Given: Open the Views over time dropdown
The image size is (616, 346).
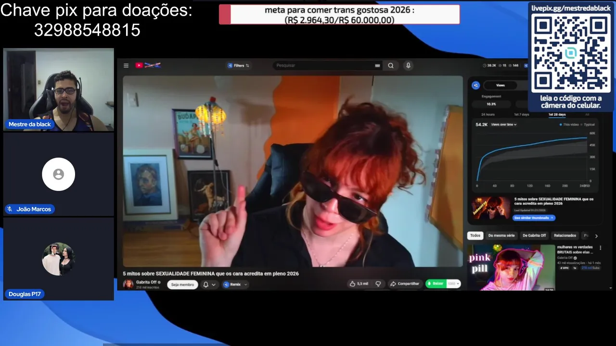Looking at the screenshot, I should click(x=504, y=124).
